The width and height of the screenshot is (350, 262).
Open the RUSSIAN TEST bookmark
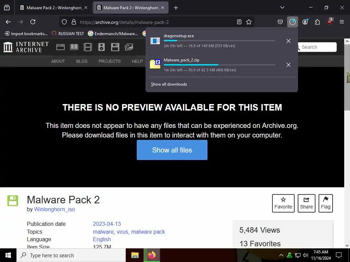click(68, 34)
